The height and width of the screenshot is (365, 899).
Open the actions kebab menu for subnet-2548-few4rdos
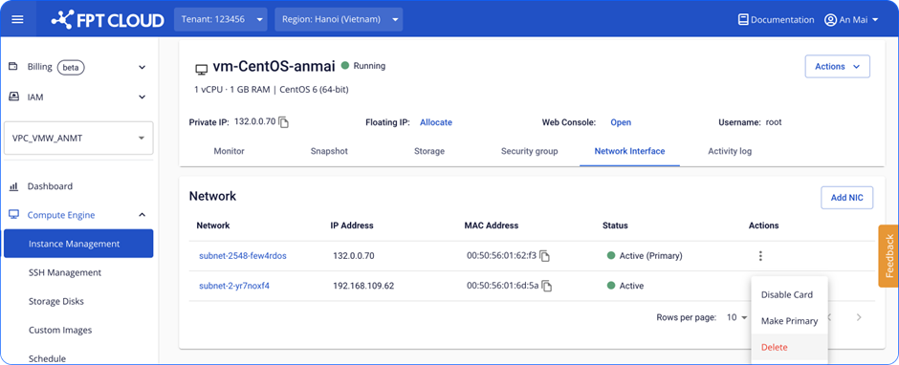pos(760,256)
